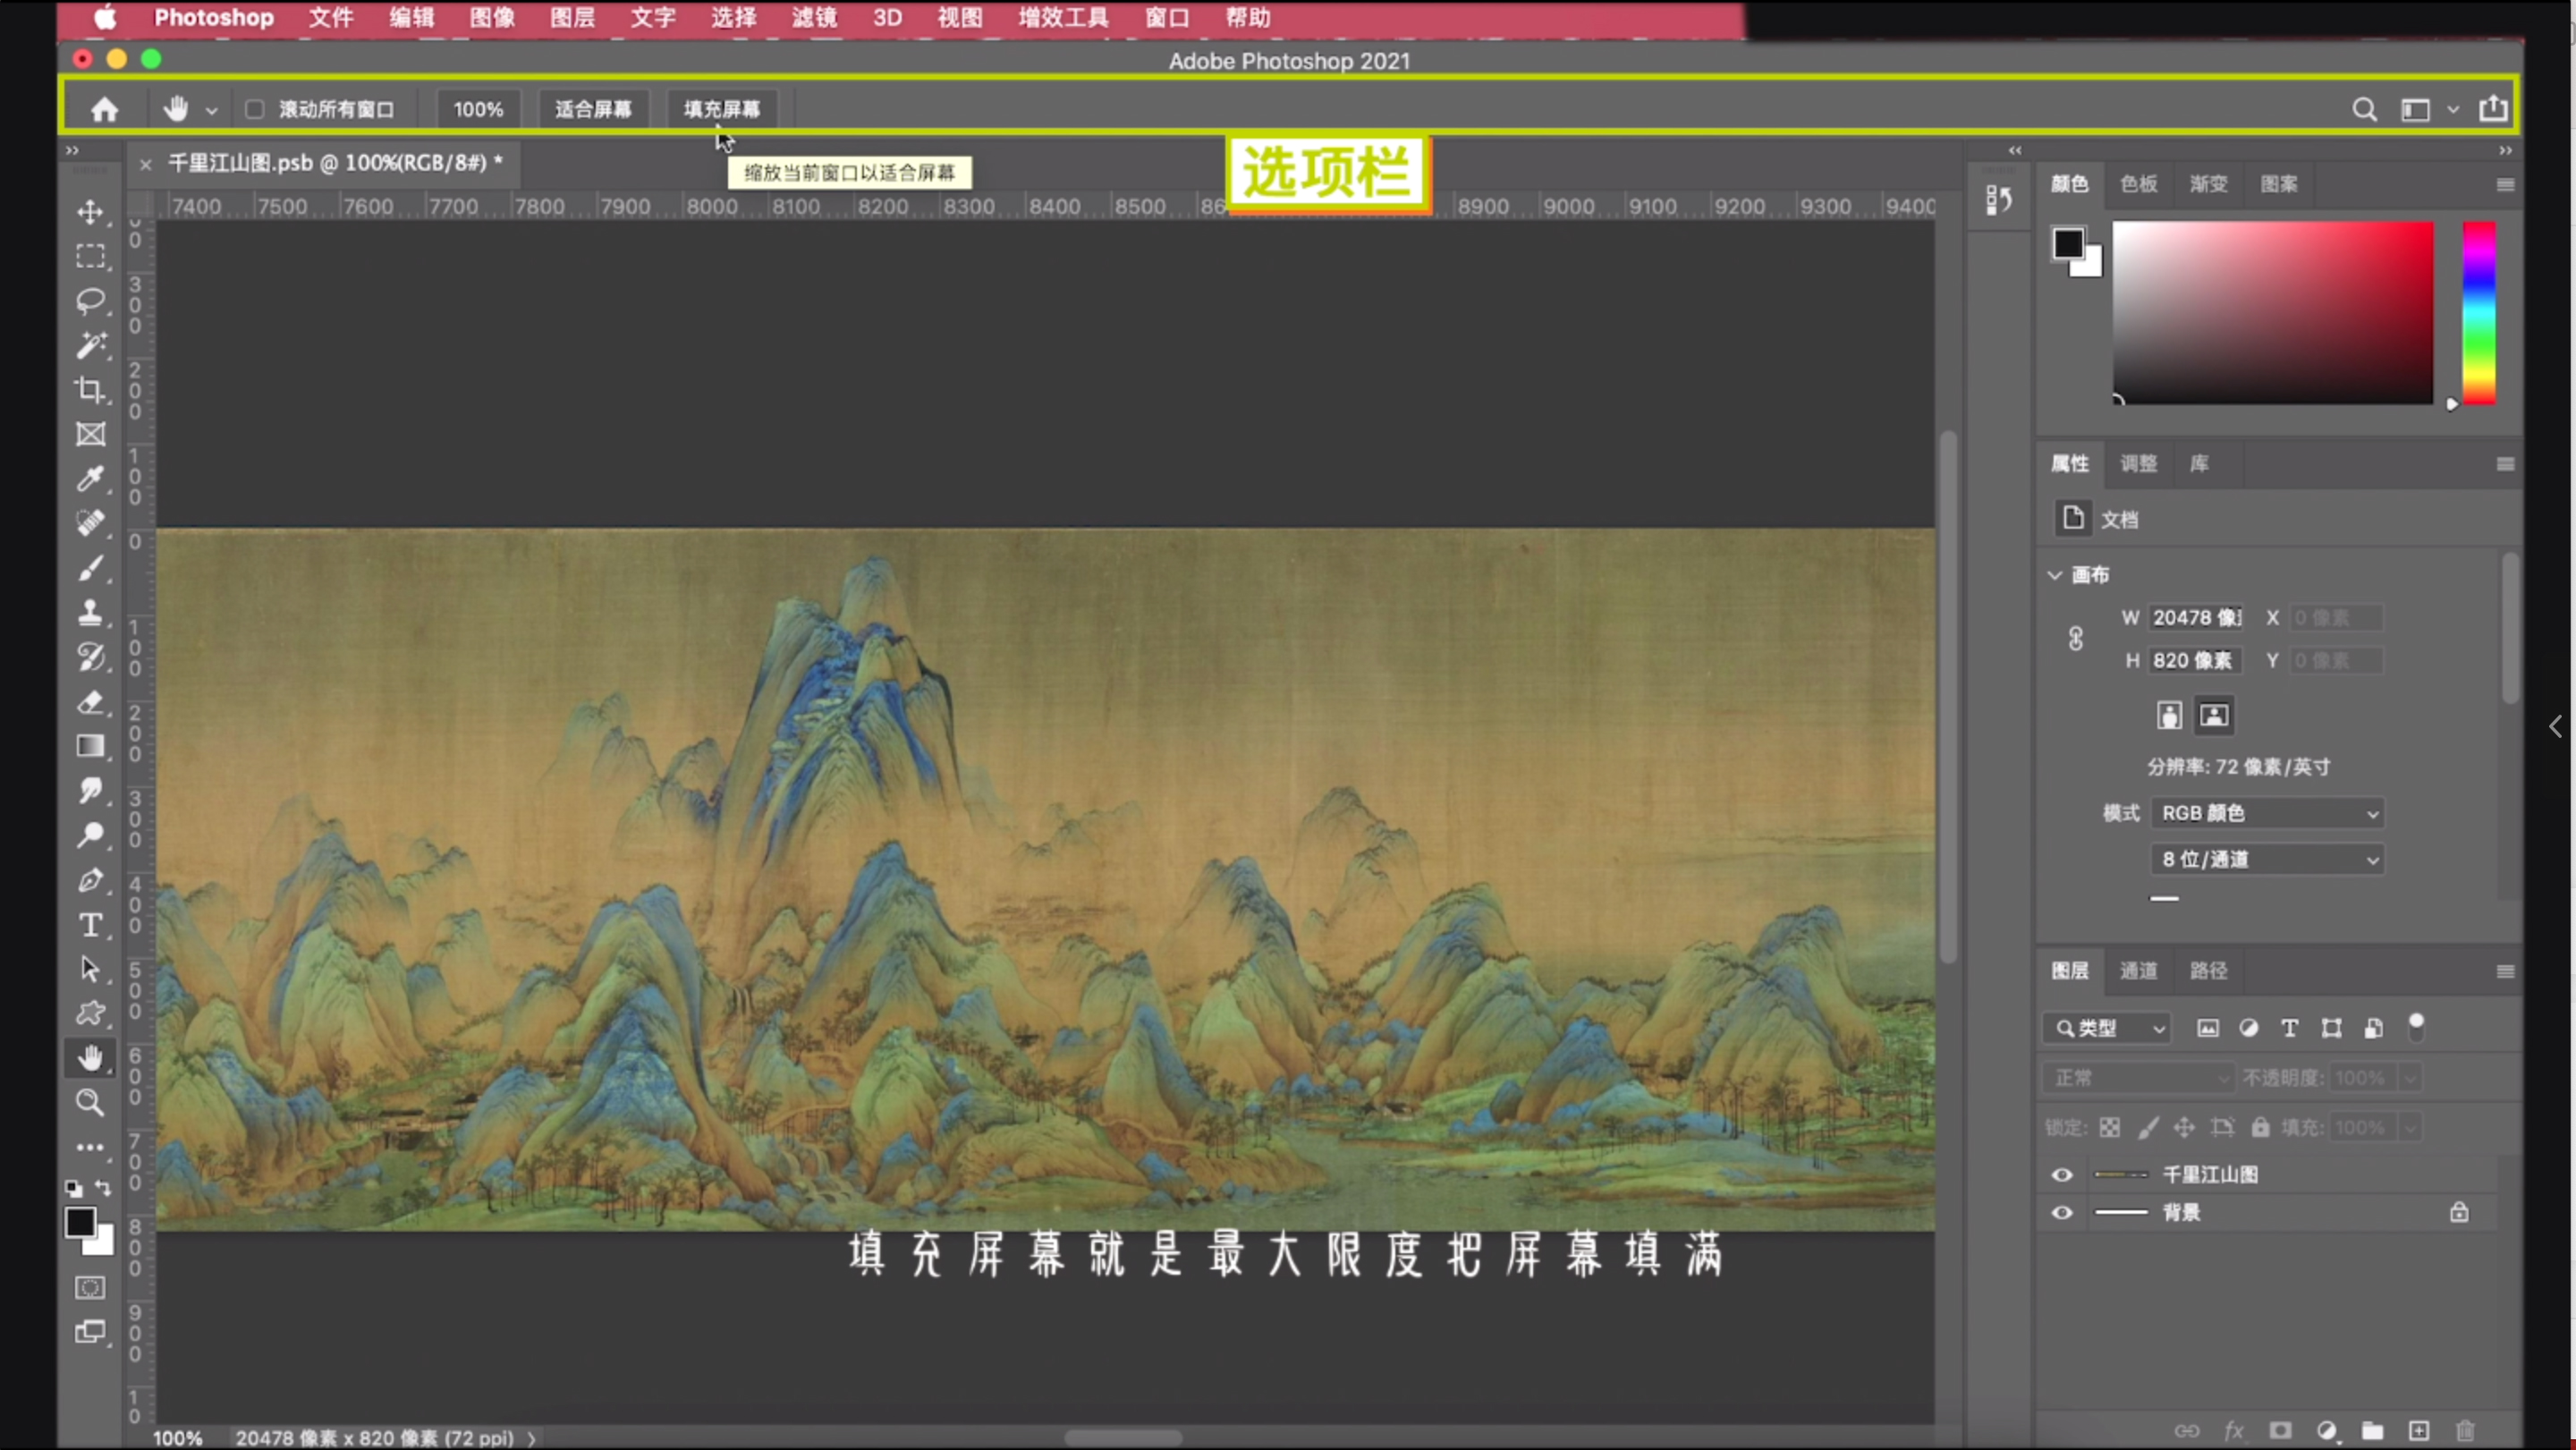Select the Frame tool

[91, 434]
